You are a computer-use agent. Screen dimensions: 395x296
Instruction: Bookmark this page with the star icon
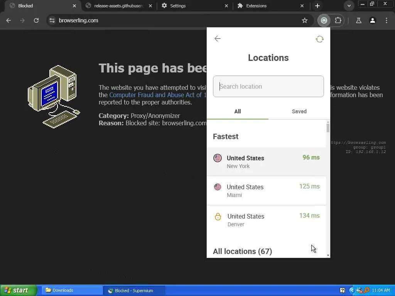point(305,20)
